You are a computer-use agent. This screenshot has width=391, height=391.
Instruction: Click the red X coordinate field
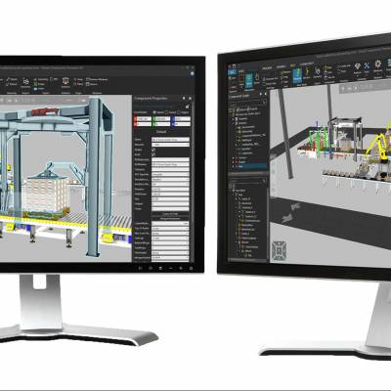pyautogui.click(x=143, y=119)
